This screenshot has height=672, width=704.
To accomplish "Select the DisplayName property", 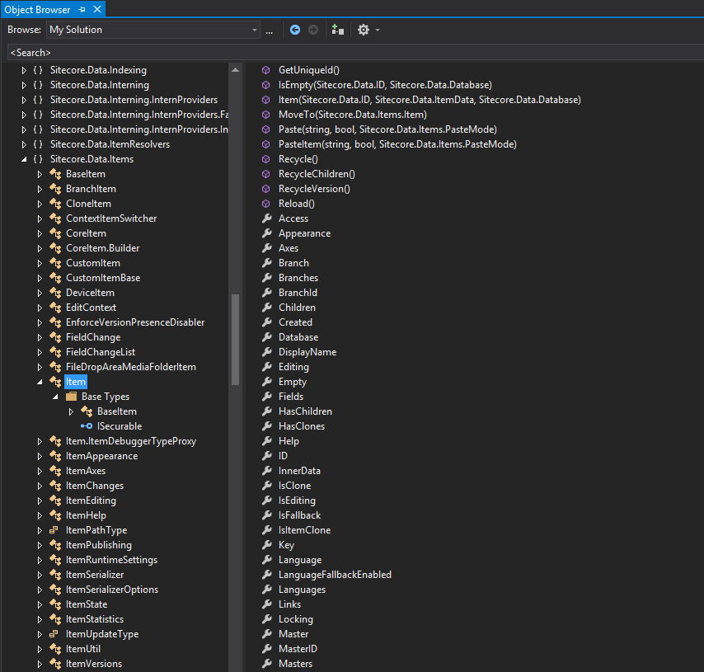I will 307,352.
